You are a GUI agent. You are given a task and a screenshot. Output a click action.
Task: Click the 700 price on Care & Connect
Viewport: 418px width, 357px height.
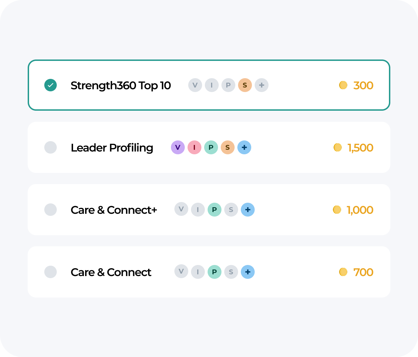click(x=363, y=272)
